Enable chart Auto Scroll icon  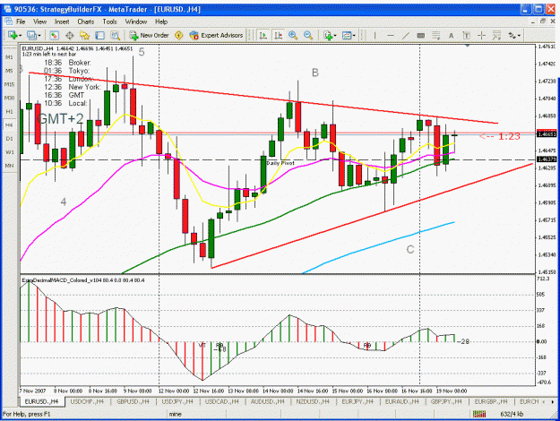point(263,35)
